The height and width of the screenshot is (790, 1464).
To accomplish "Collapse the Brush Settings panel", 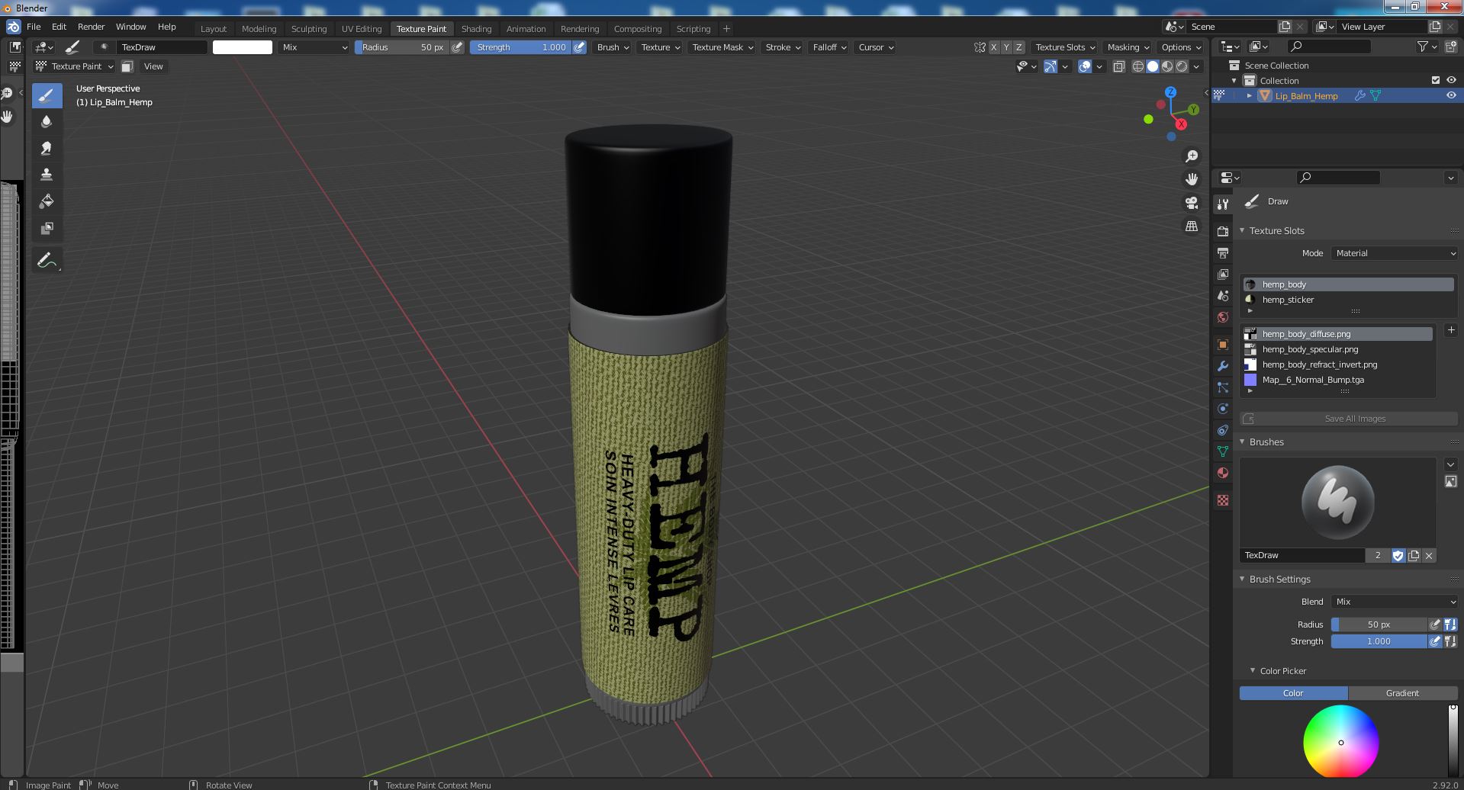I will coord(1242,579).
